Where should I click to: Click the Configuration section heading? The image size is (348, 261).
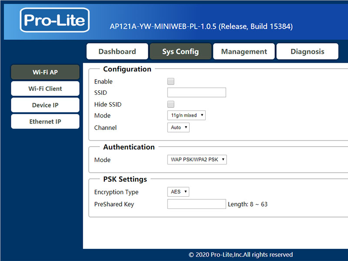127,69
